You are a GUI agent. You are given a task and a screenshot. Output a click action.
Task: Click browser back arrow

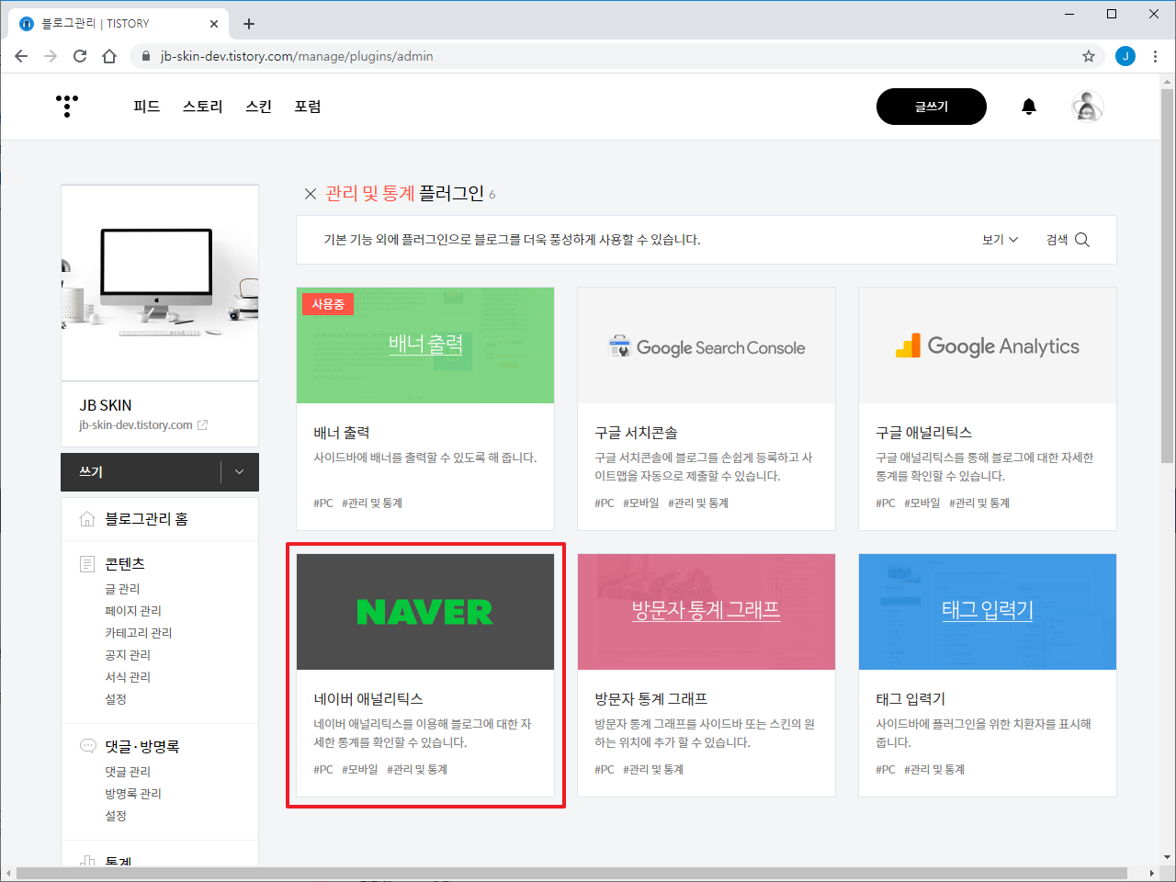pos(21,56)
